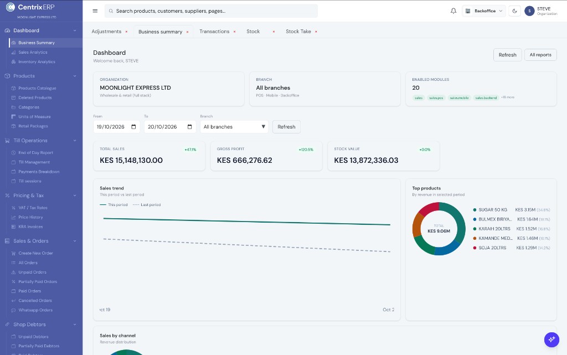Click the search magnifier icon
The height and width of the screenshot is (355, 567).
coord(111,11)
